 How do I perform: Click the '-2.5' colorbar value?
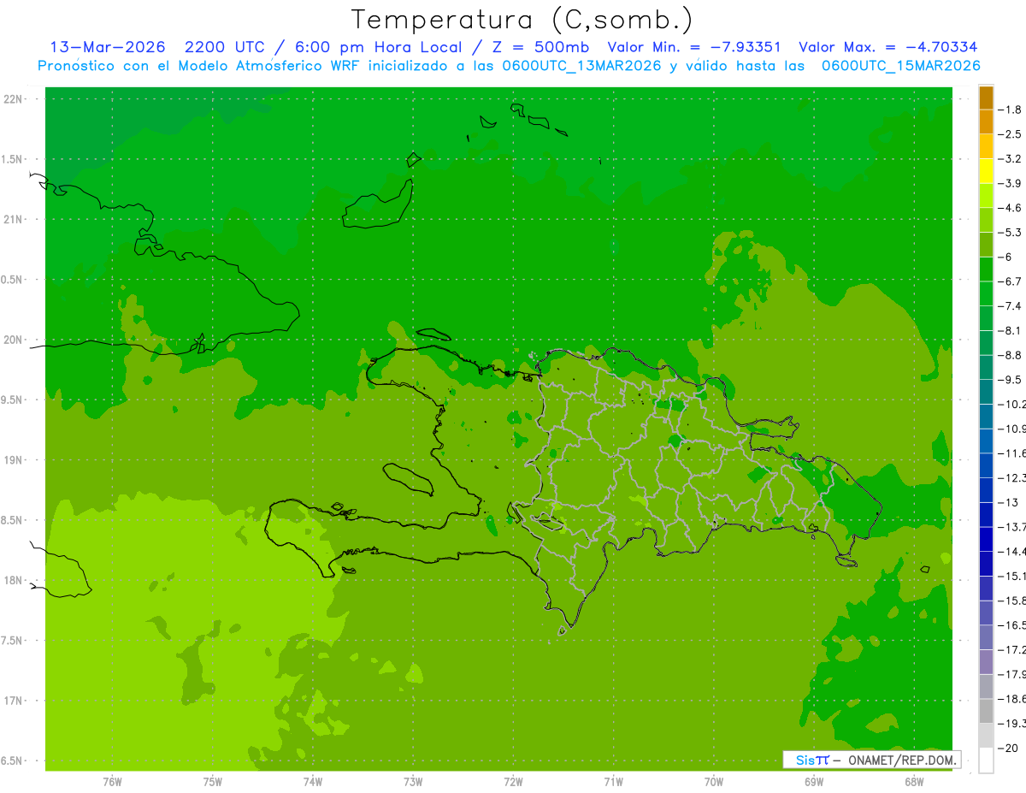pos(1011,134)
